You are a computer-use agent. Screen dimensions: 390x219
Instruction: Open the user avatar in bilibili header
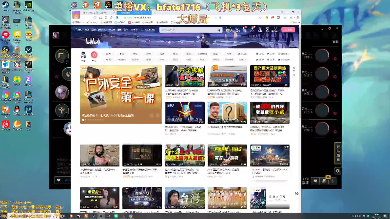(x=229, y=30)
